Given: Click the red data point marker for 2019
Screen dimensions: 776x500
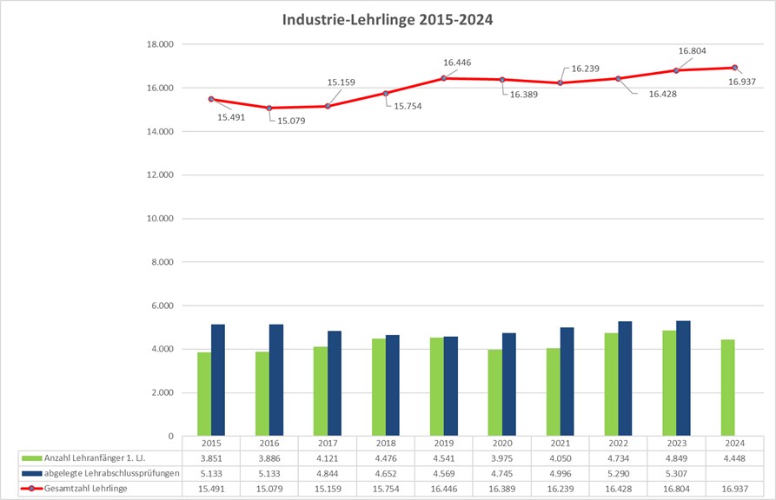Looking at the screenshot, I should point(443,78).
